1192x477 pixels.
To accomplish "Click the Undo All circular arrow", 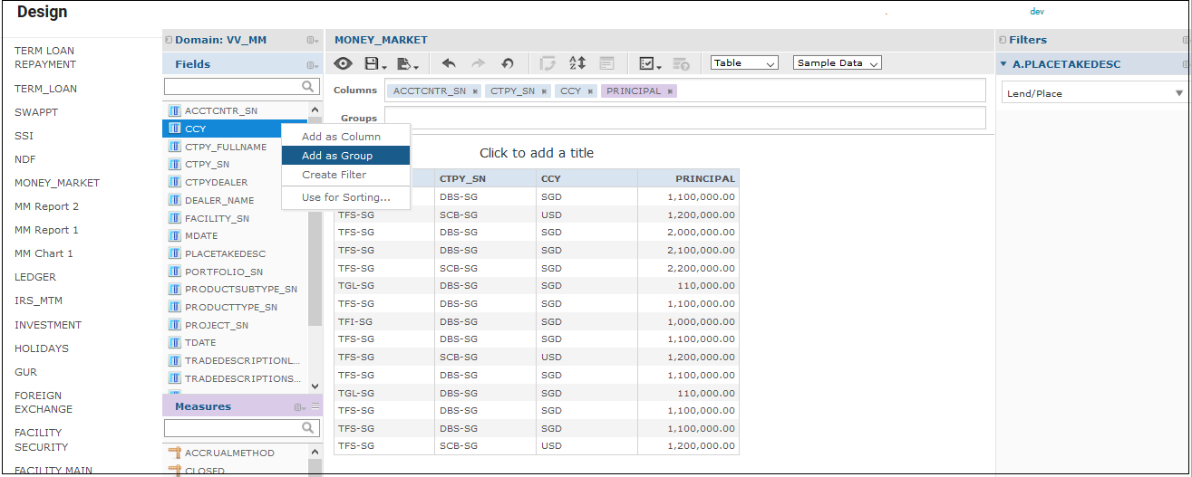I will (508, 63).
